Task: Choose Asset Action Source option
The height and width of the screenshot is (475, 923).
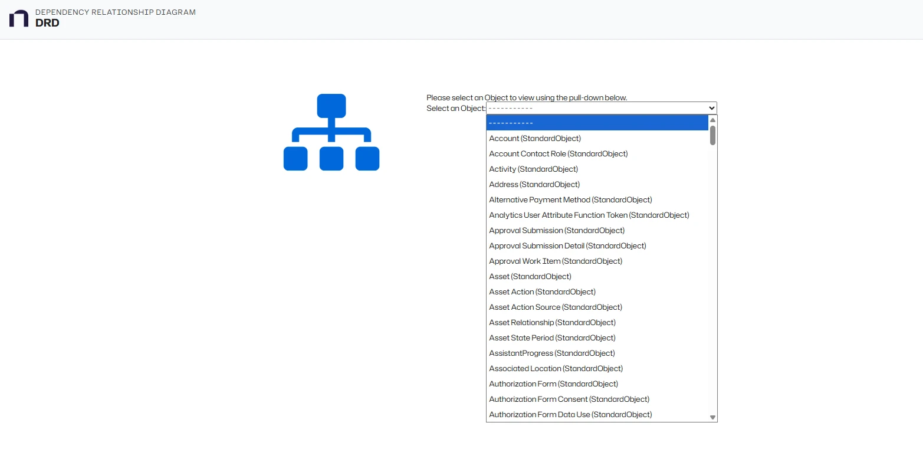Action: click(x=556, y=307)
